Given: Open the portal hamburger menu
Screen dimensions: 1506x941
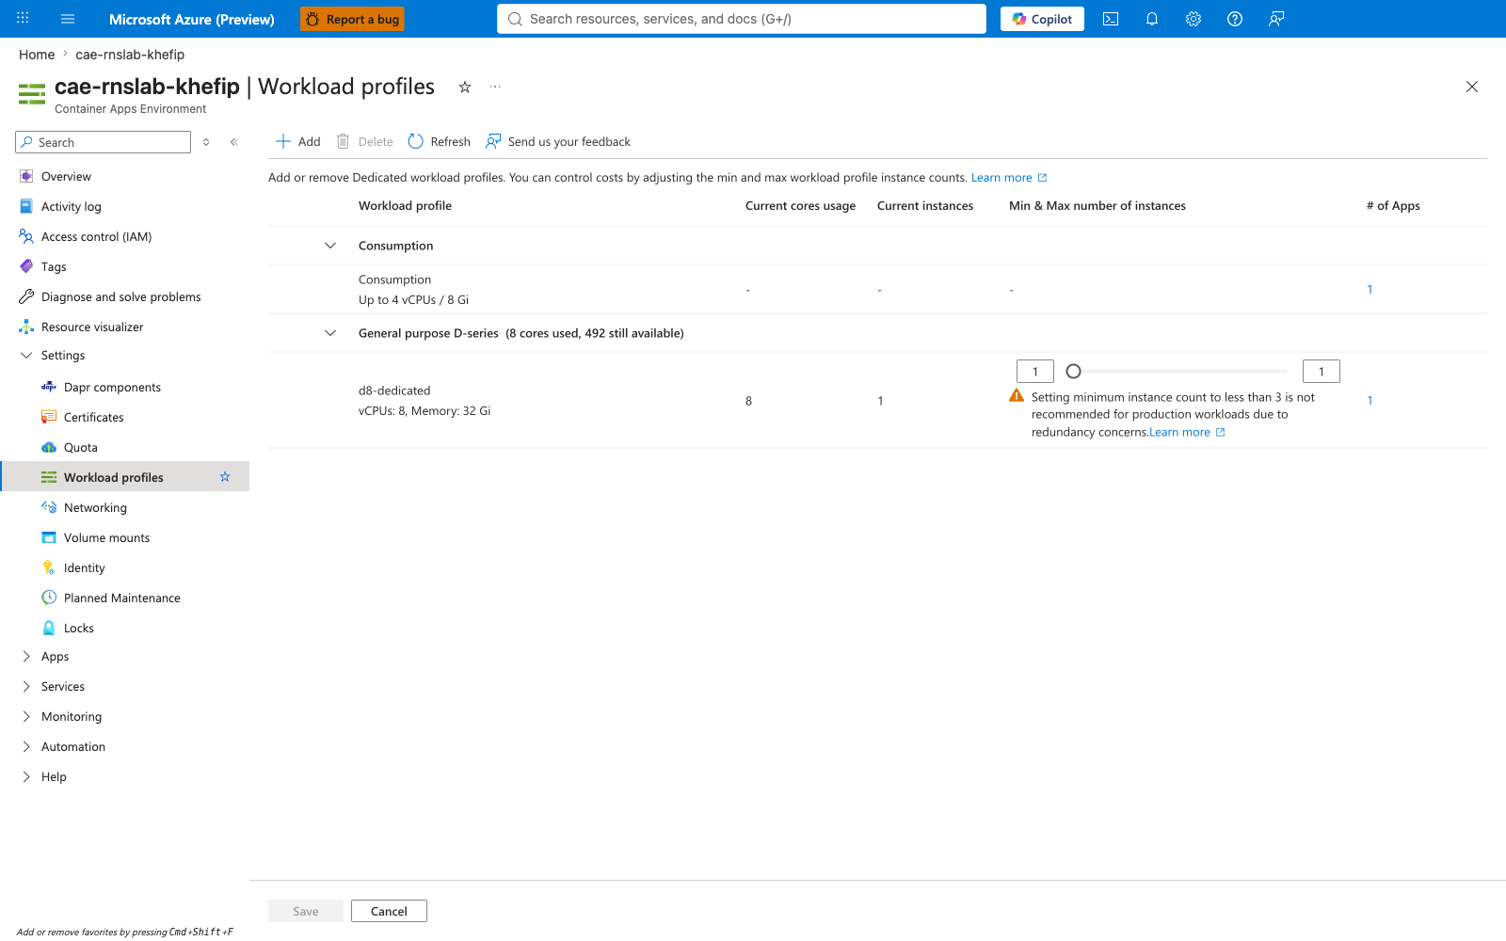Looking at the screenshot, I should [x=68, y=19].
